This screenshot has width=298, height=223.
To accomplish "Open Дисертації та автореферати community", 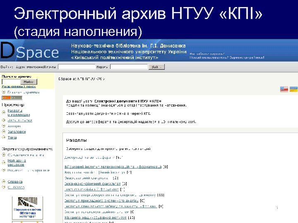I will point(90,157).
